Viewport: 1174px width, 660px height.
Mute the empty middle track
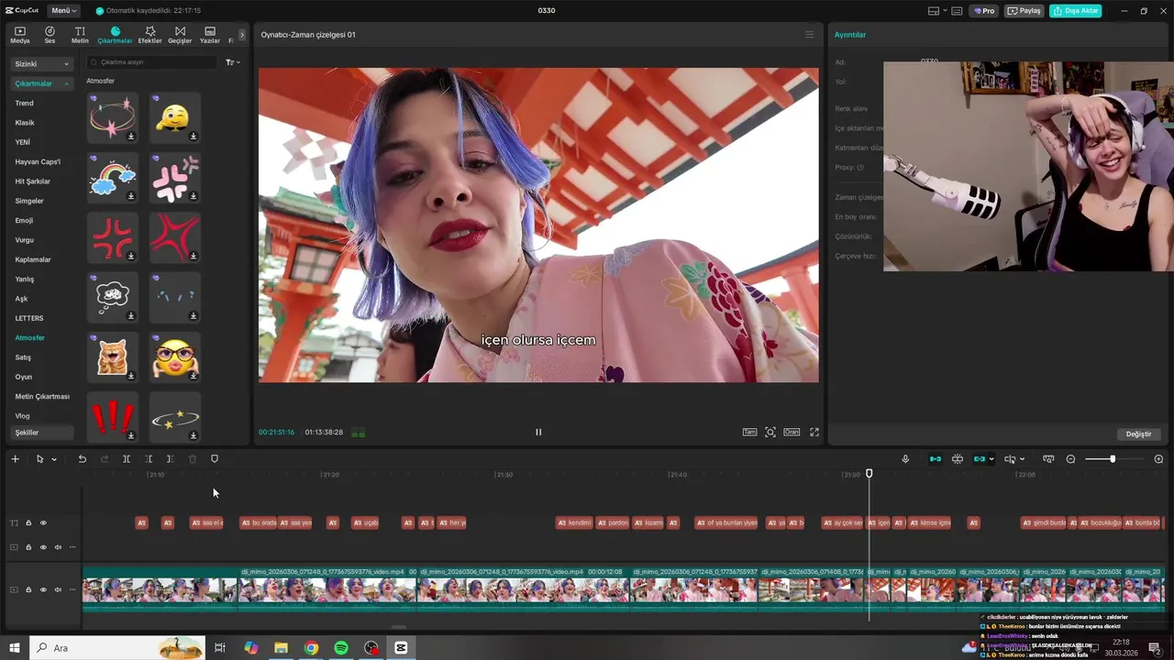tap(58, 547)
